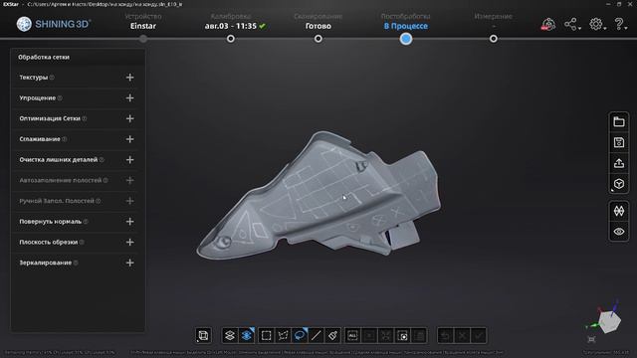Viewport: 637px width, 358px height.
Task: Click the save data icon on right sidebar
Action: coord(619,142)
